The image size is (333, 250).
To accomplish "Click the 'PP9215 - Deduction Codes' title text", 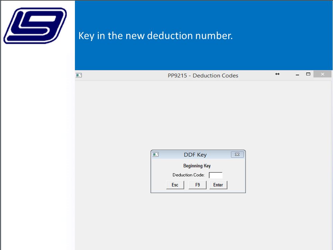I will point(203,76).
